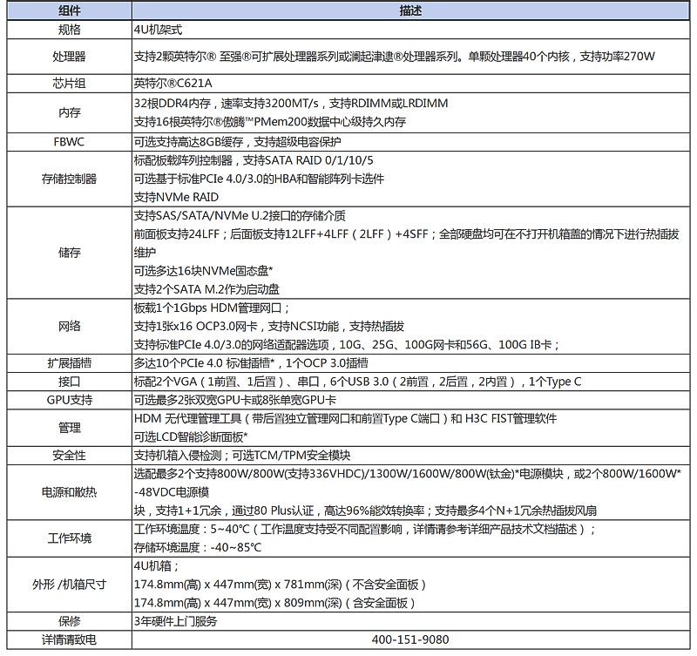The width and height of the screenshot is (697, 656).
Task: Select the processor description mentioning 270W
Action: [x=395, y=57]
